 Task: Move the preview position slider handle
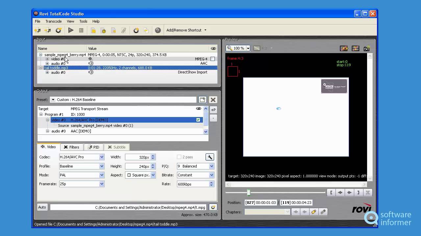(249, 193)
